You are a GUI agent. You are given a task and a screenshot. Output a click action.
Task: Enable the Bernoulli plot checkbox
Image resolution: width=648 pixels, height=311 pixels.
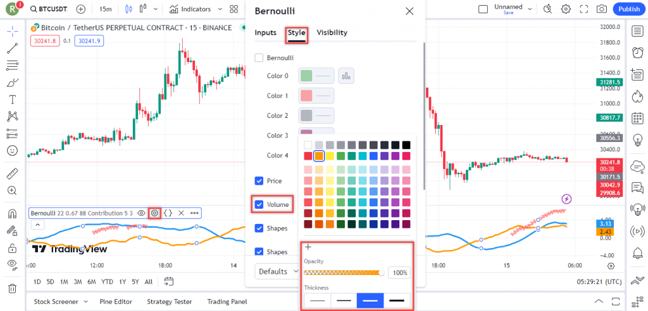pyautogui.click(x=259, y=57)
